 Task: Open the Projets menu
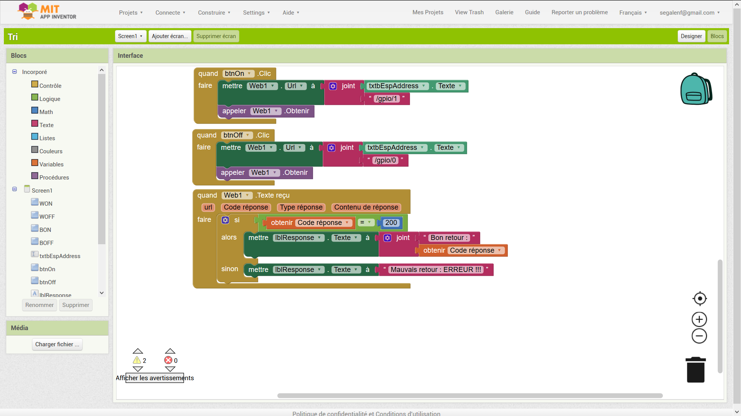131,13
